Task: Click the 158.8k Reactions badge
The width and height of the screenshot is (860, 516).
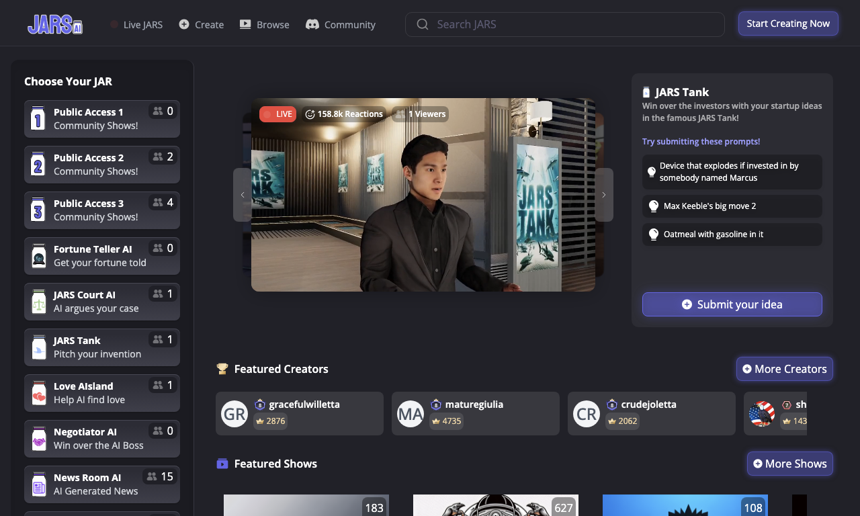Action: [344, 114]
